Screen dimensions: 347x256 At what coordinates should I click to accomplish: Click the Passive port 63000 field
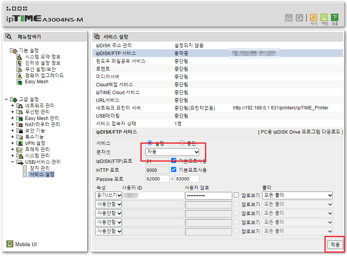point(187,179)
